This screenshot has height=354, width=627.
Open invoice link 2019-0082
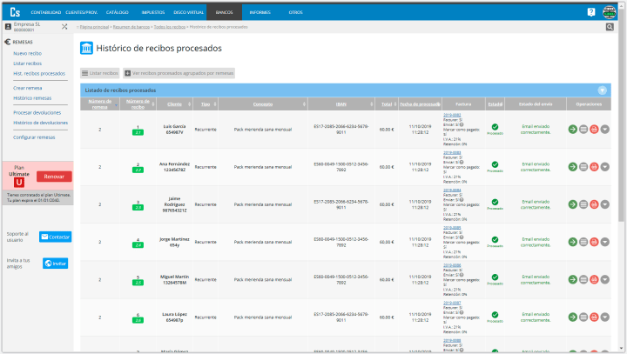tap(452, 115)
